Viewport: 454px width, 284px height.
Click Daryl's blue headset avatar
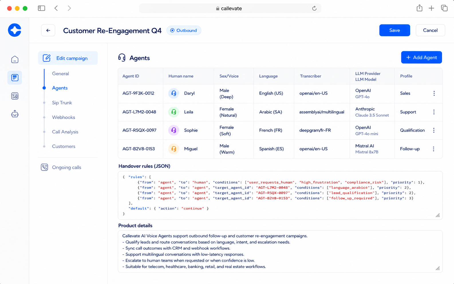point(173,93)
